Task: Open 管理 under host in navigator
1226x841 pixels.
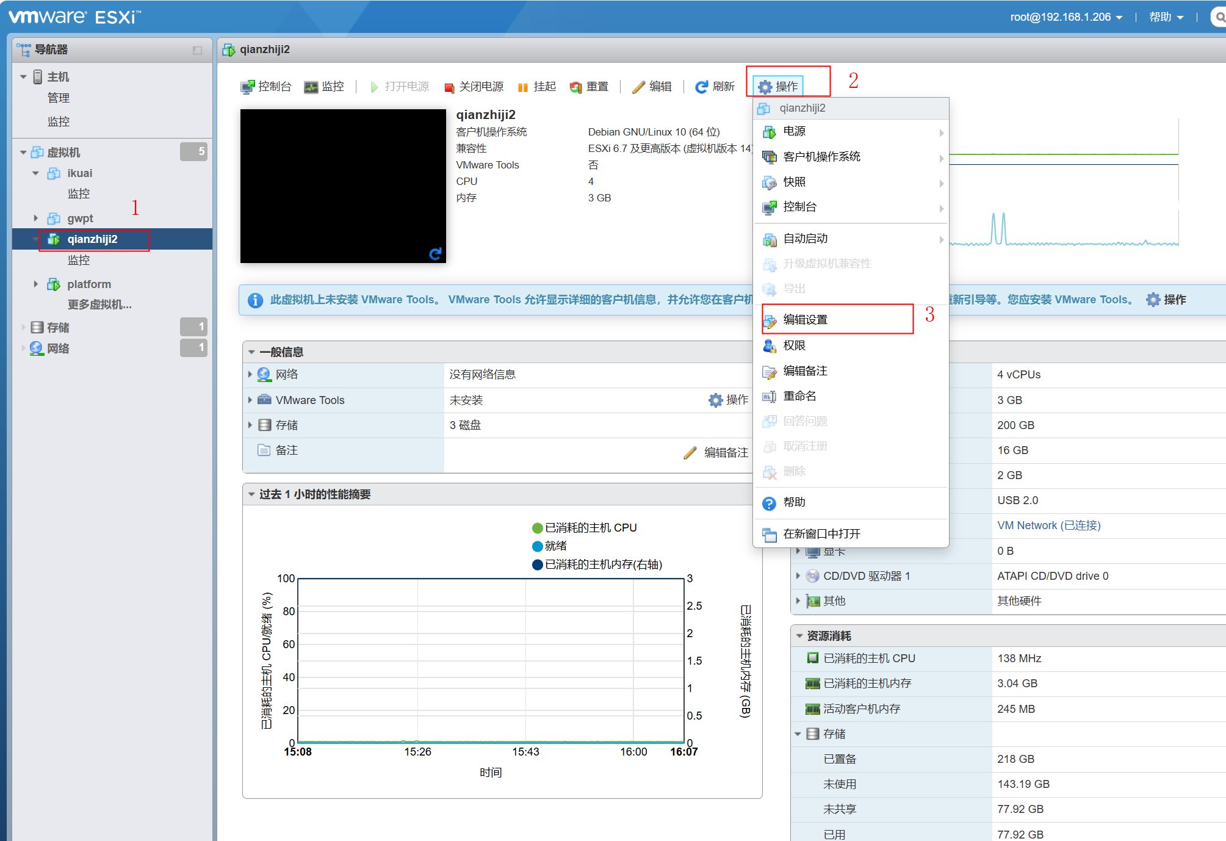Action: coord(59,98)
